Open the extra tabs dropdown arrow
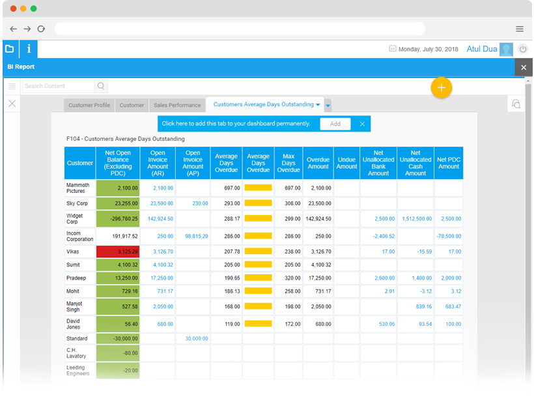 328,106
